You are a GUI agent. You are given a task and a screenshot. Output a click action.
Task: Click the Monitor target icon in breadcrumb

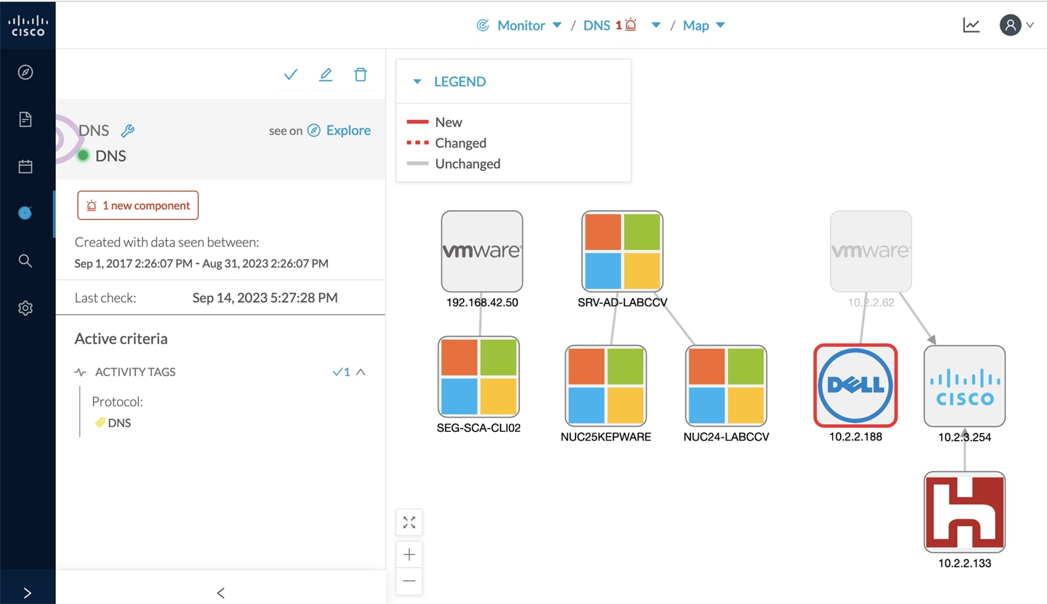click(x=483, y=25)
